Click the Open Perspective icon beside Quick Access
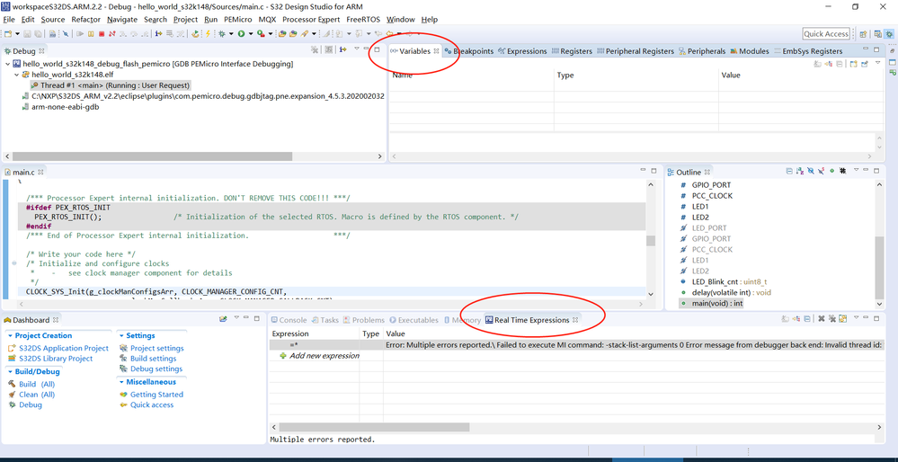This screenshot has height=462, width=898. tap(863, 34)
